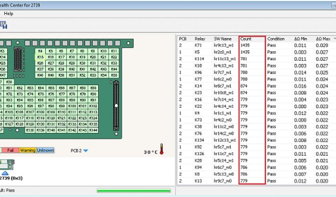The height and width of the screenshot is (197, 336).
Task: Open the PCB 2 dropdown arrow
Action: point(86,151)
